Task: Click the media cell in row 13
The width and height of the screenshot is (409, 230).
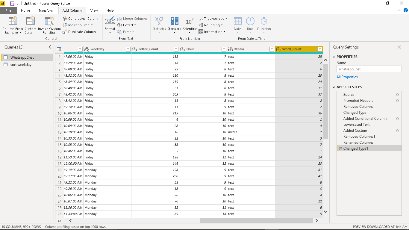Action: tap(251, 132)
